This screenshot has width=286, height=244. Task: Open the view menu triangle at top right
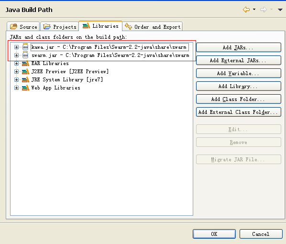point(280,10)
